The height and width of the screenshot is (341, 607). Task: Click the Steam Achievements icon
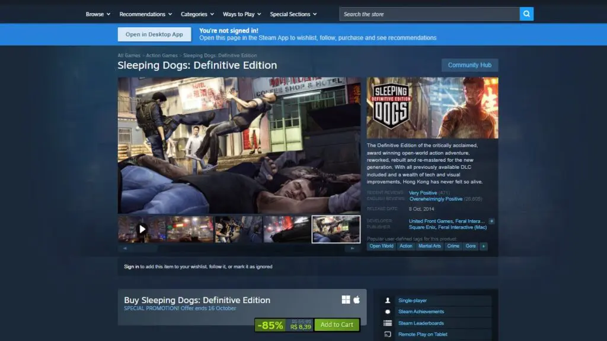click(x=388, y=312)
